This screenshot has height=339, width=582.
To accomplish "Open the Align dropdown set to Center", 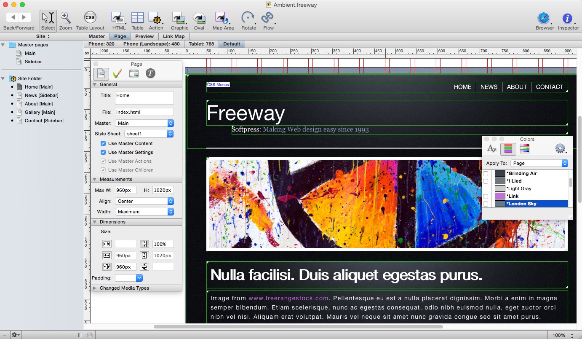I will [144, 201].
